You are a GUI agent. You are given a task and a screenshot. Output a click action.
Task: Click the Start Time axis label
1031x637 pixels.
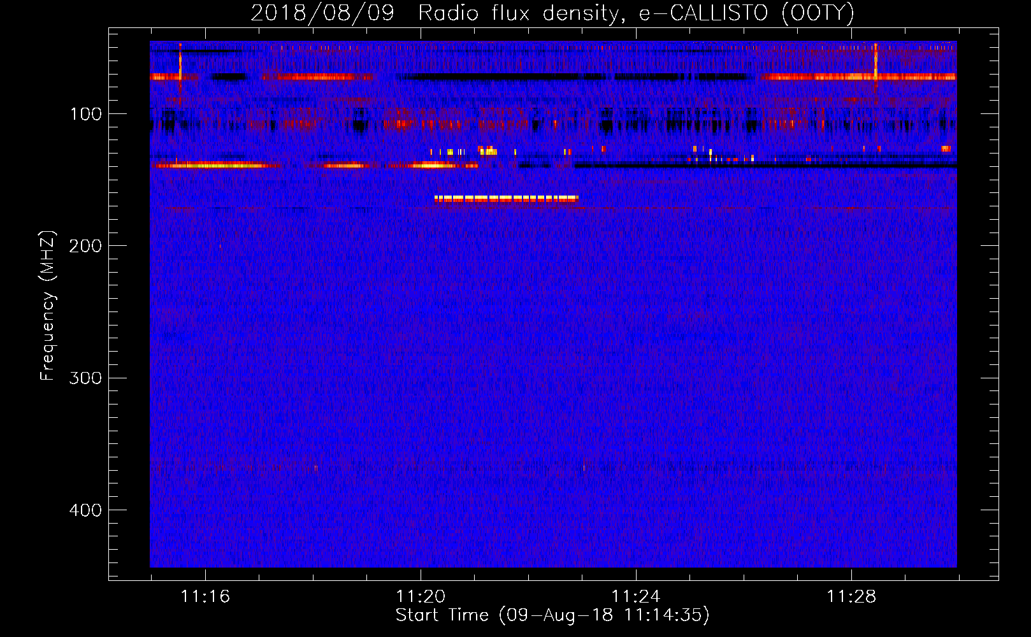(552, 615)
